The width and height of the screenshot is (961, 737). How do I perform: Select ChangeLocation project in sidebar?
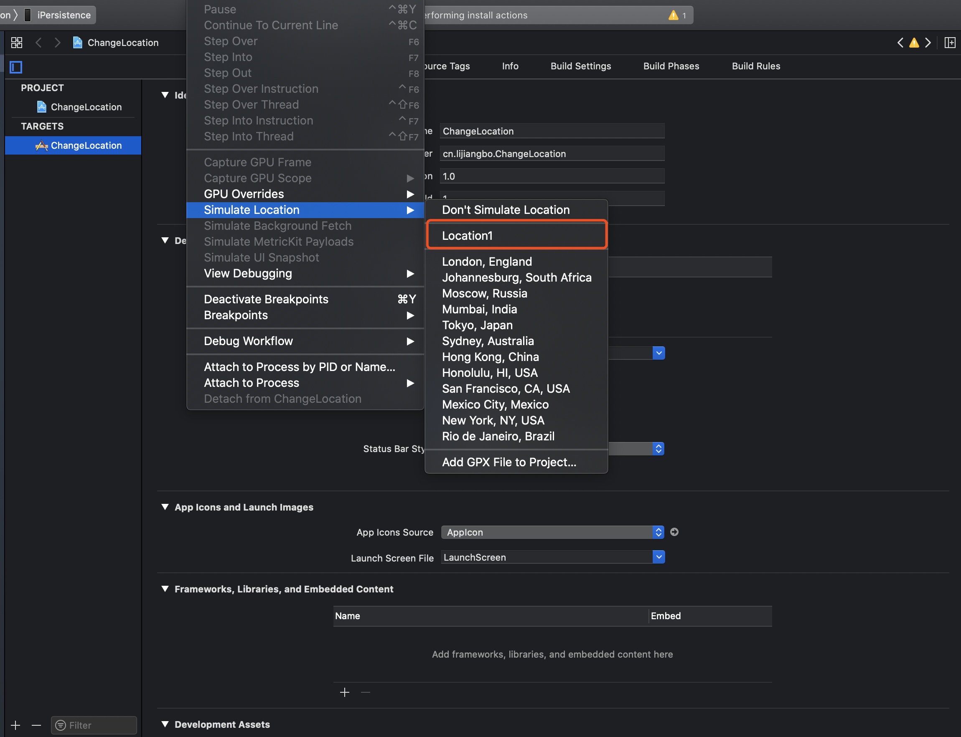click(x=86, y=107)
